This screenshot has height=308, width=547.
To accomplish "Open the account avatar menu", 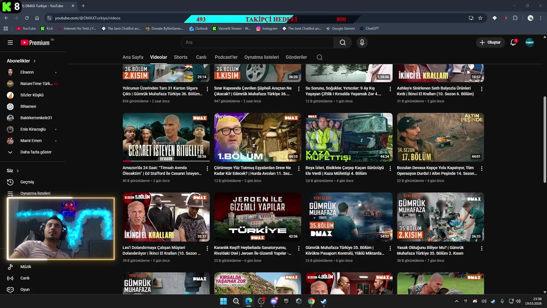I will pos(529,42).
